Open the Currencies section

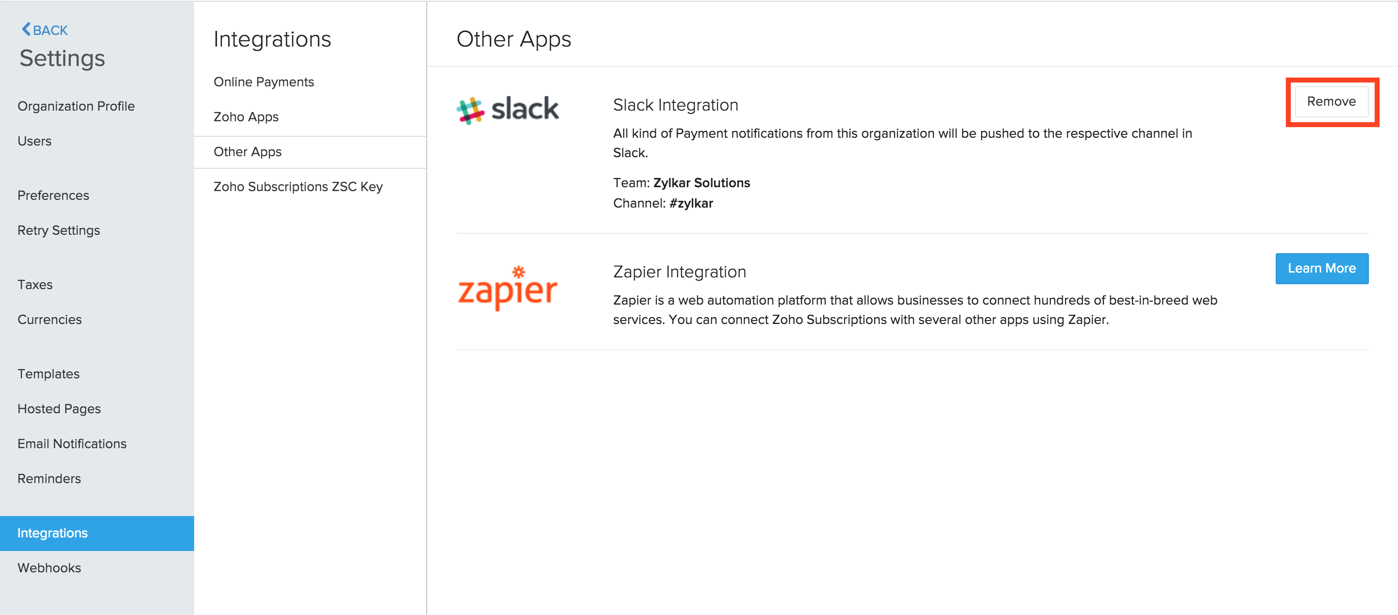(x=50, y=320)
